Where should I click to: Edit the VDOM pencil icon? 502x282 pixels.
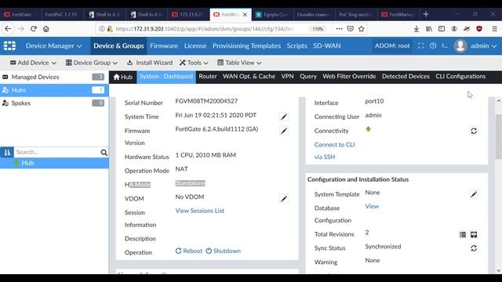pos(284,198)
